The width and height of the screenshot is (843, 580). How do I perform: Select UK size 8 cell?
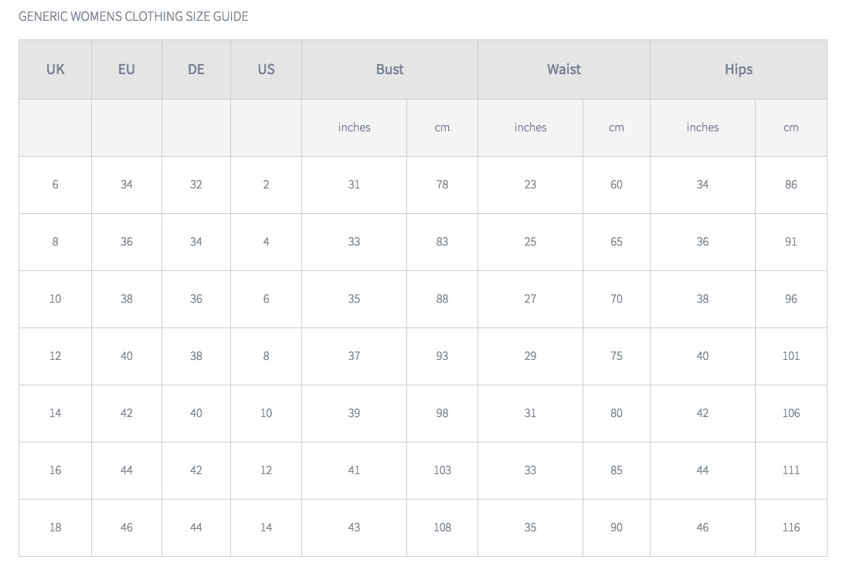pos(56,242)
